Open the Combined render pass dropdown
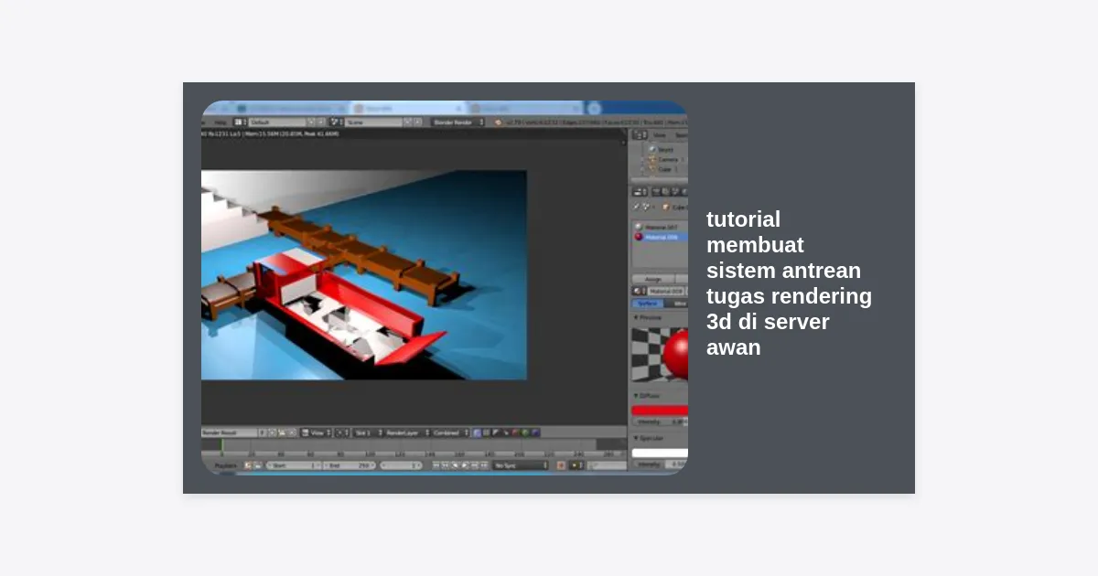Viewport: 1098px width, 576px height. (x=449, y=432)
